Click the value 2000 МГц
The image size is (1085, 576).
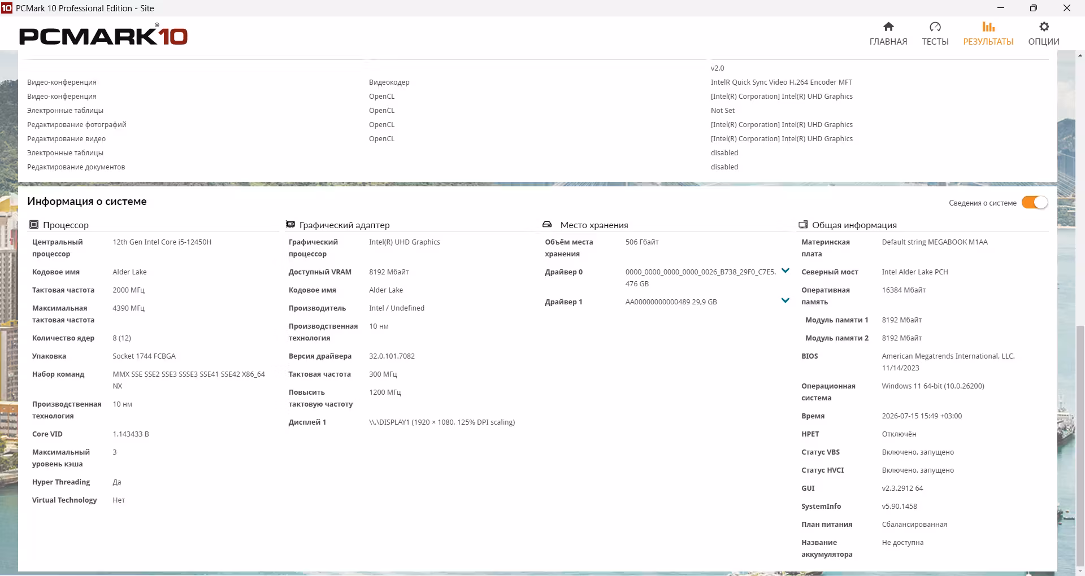(129, 290)
